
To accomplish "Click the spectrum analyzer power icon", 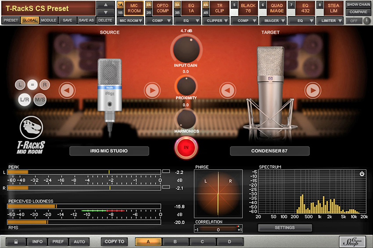I will pos(362,174).
